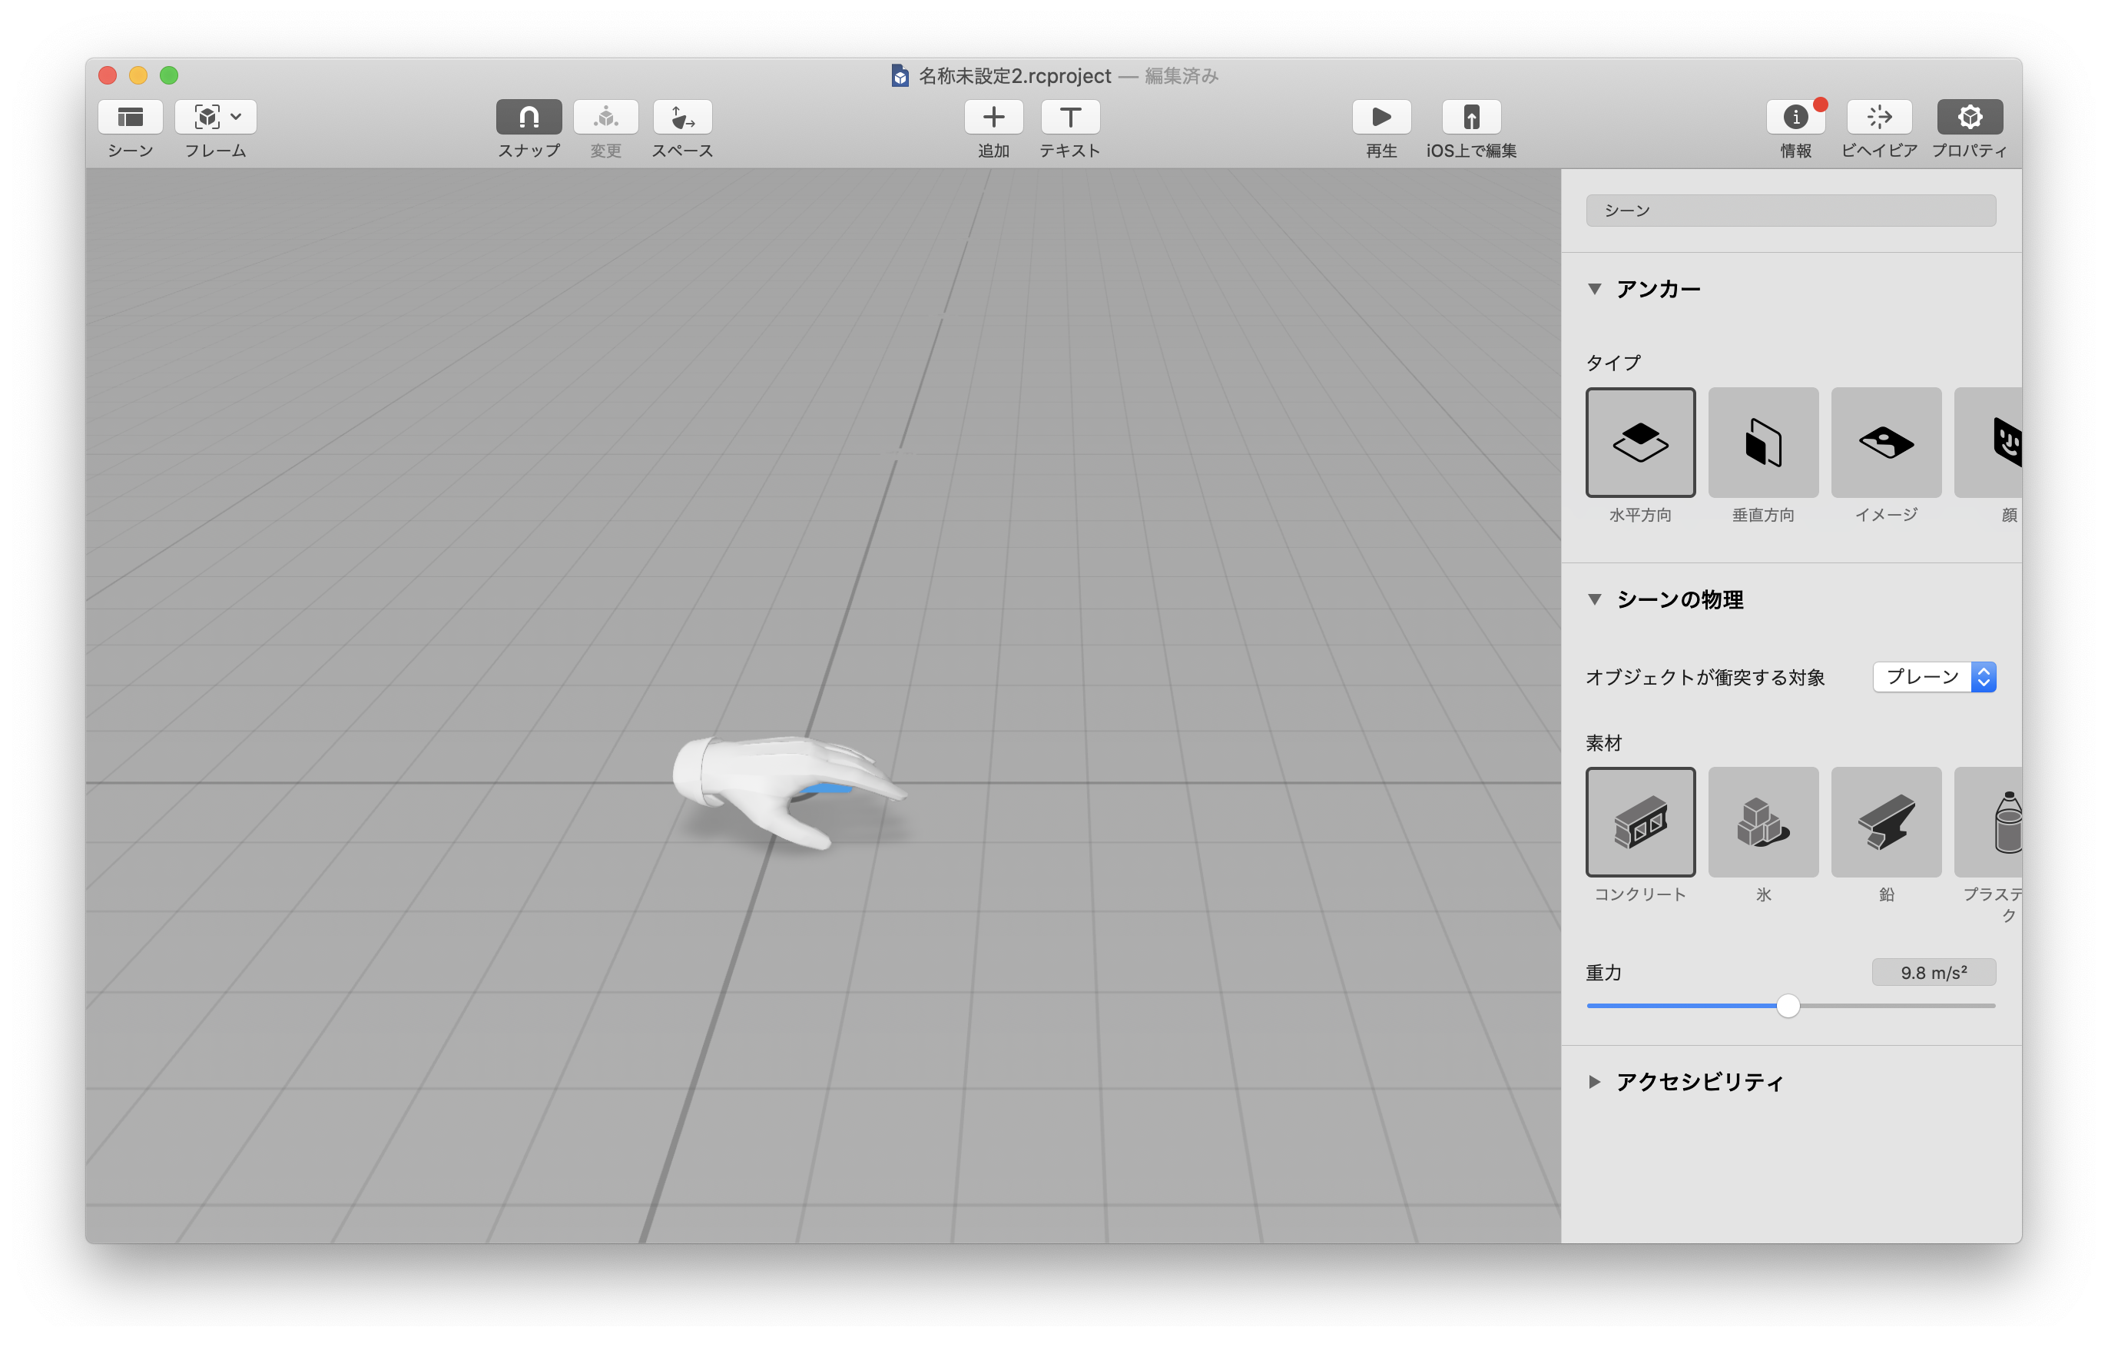Open the 情報 info icon
The image size is (2108, 1357).
[x=1795, y=118]
